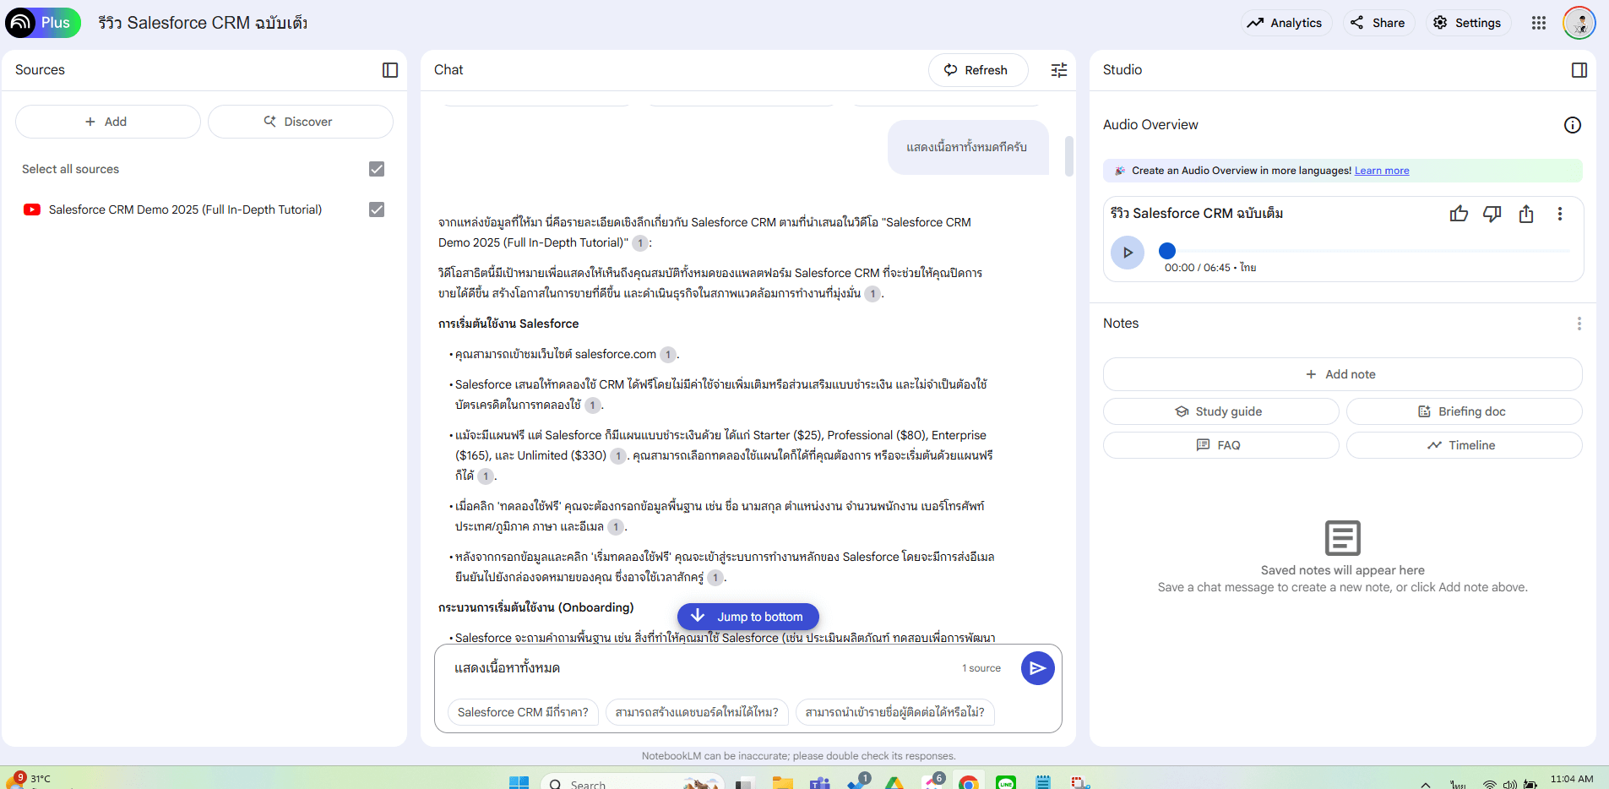Open the Share dialog
The width and height of the screenshot is (1609, 789).
pyautogui.click(x=1378, y=23)
